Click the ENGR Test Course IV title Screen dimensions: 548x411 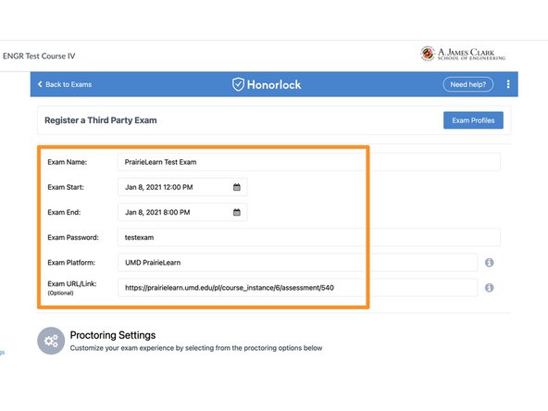tap(39, 56)
